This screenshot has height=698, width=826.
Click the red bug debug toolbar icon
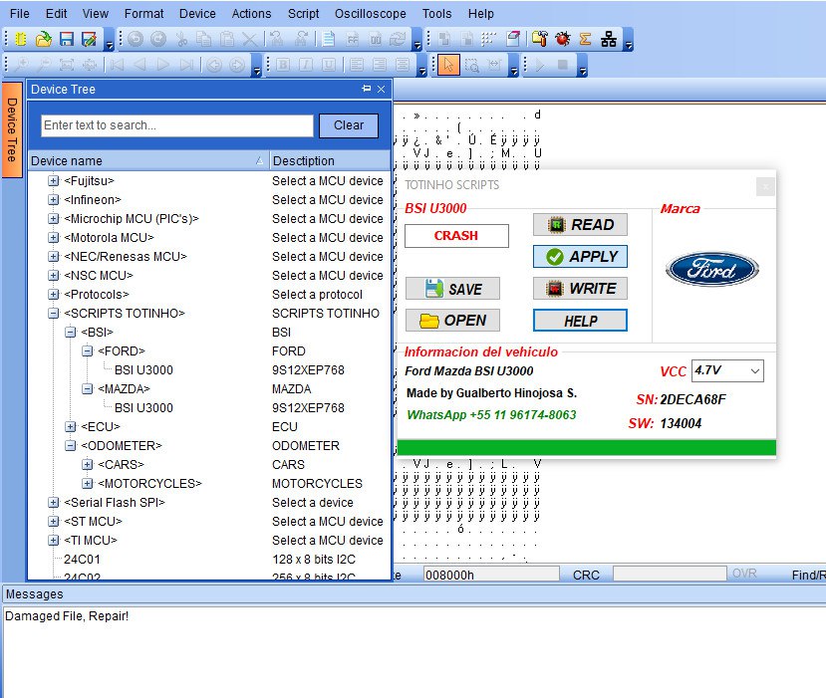point(563,40)
